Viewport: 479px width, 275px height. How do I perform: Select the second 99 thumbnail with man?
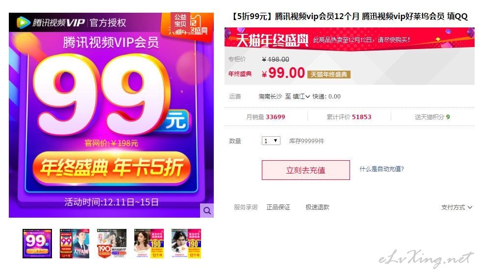point(75,244)
